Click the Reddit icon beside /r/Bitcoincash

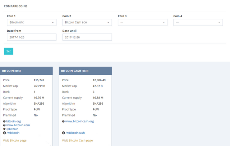coord(63,133)
